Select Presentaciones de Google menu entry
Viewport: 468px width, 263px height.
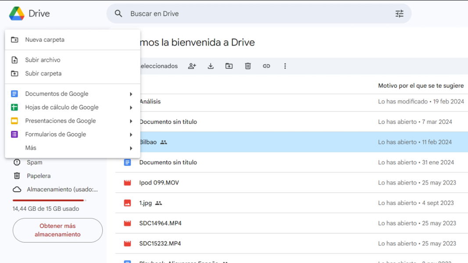click(x=72, y=121)
